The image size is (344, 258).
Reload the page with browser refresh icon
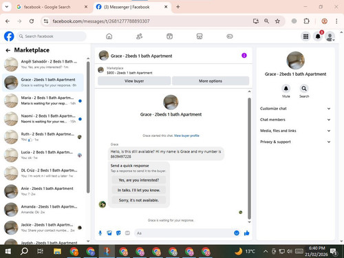[x=32, y=21]
